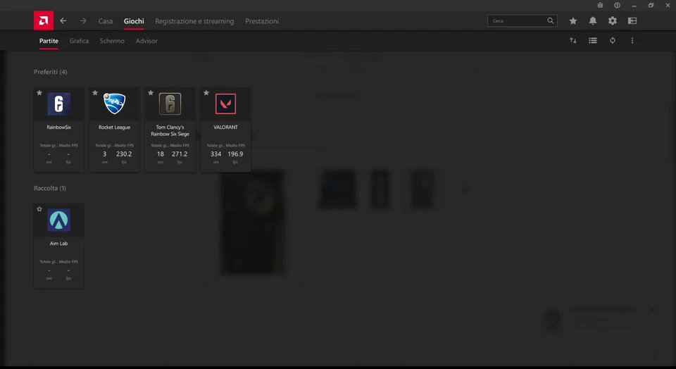Restore the AMD Software window size
Viewport: 676px width, 369px height.
tap(651, 5)
